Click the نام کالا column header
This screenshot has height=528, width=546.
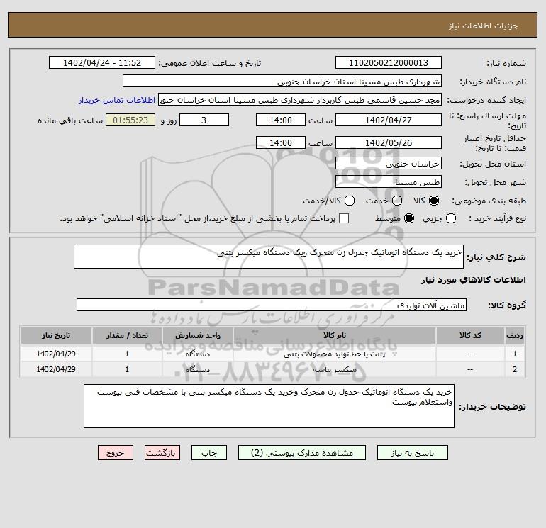pyautogui.click(x=334, y=335)
